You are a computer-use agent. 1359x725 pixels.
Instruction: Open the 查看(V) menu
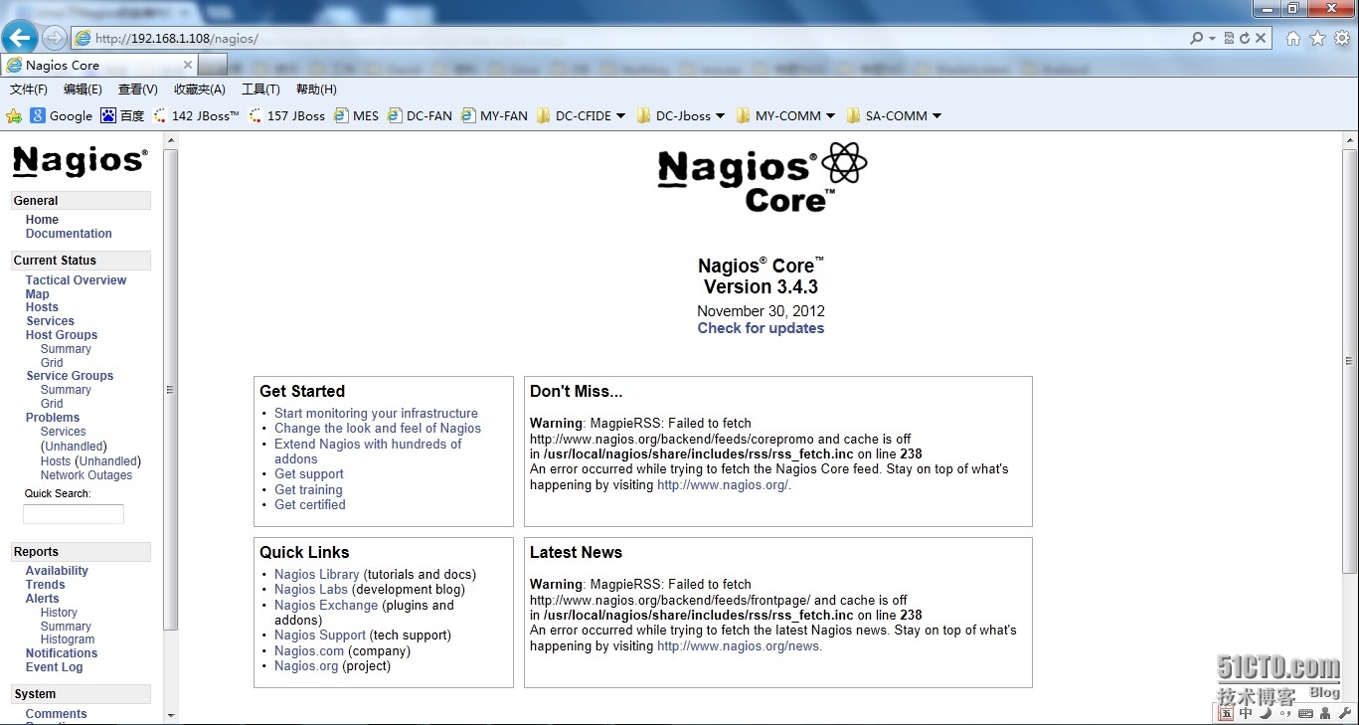tap(137, 90)
